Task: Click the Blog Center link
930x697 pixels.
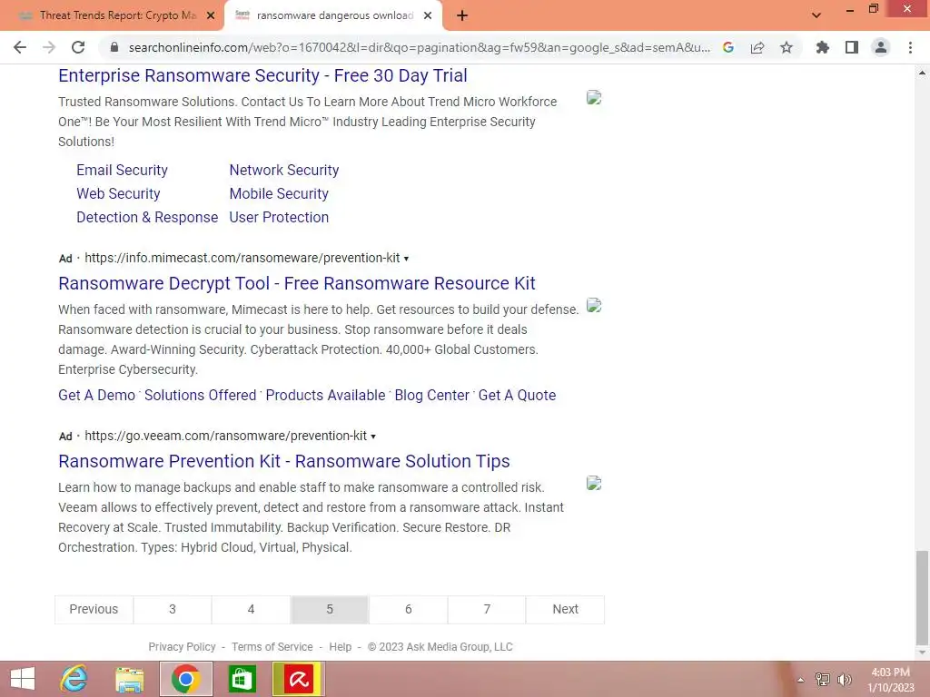Action: click(x=431, y=396)
